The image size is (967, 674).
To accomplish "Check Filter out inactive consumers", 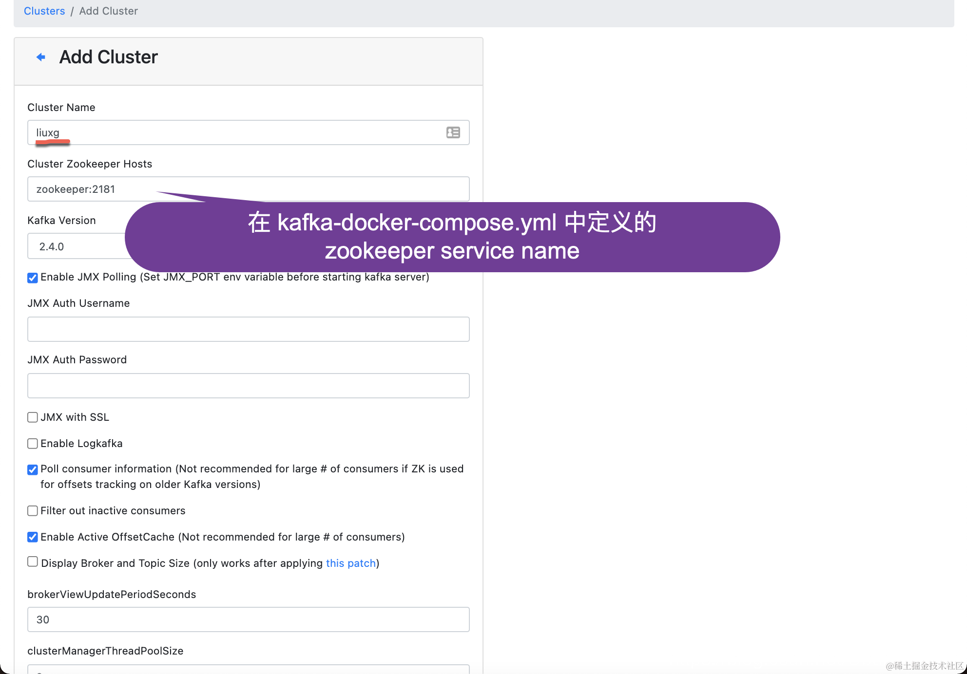I will 33,511.
